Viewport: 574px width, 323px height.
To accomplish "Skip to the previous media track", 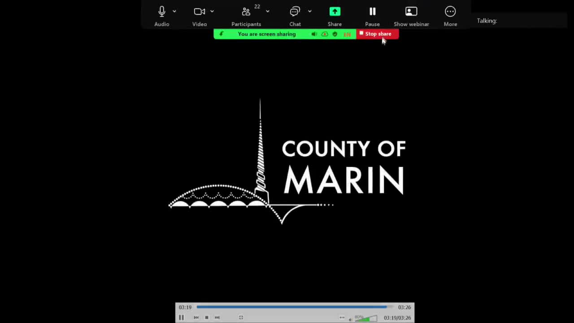I will 196,318.
